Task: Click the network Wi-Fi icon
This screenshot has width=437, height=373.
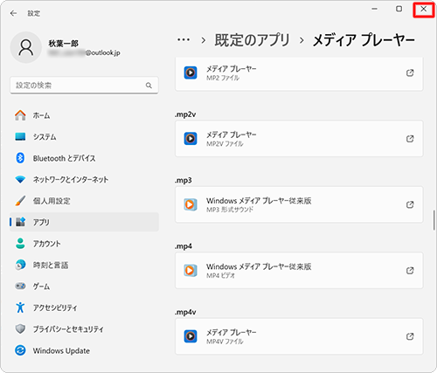Action: pos(20,179)
